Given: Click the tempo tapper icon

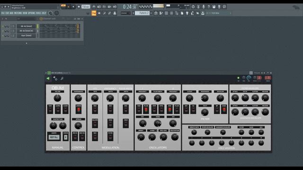Looking at the screenshot, I should [x=192, y=13].
